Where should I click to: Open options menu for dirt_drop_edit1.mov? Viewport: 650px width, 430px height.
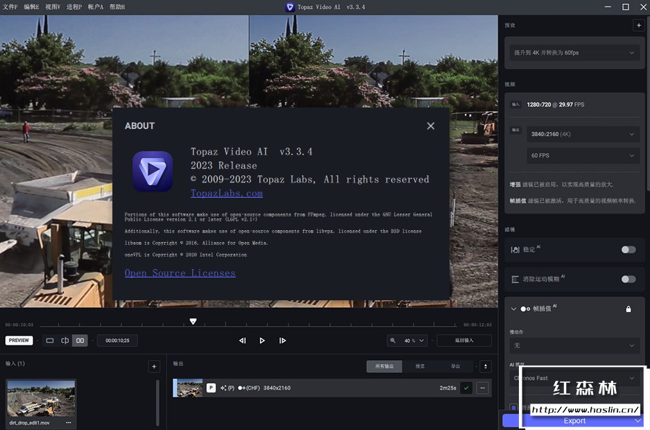(x=69, y=423)
